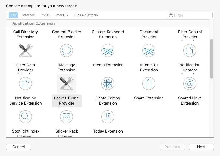Select the Filter Data Provider tools icon

click(26, 51)
